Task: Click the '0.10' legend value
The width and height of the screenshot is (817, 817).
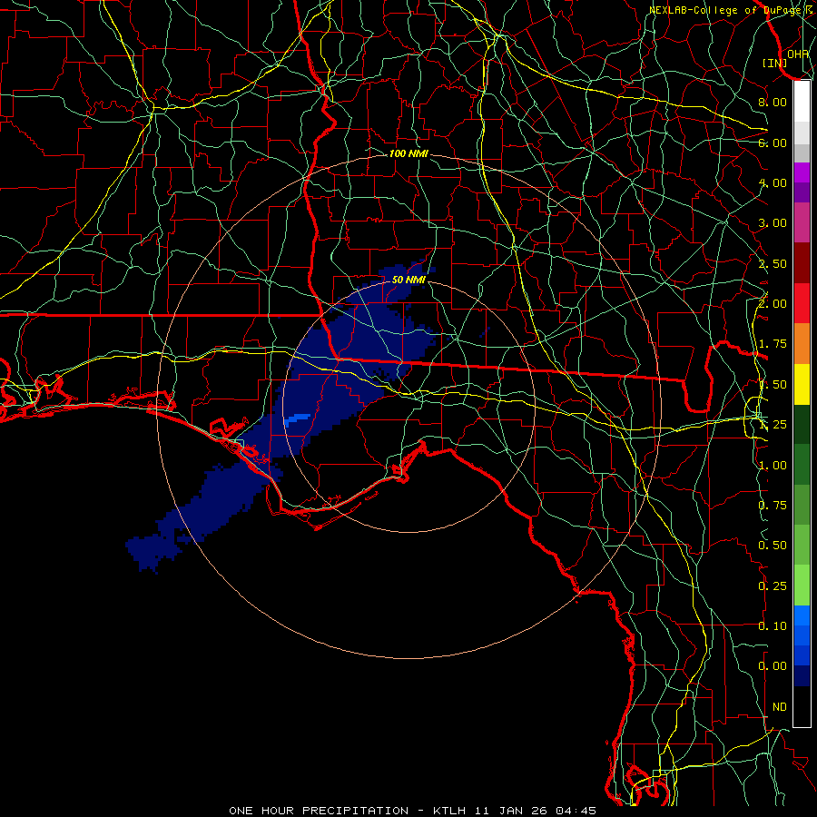Action: (773, 626)
